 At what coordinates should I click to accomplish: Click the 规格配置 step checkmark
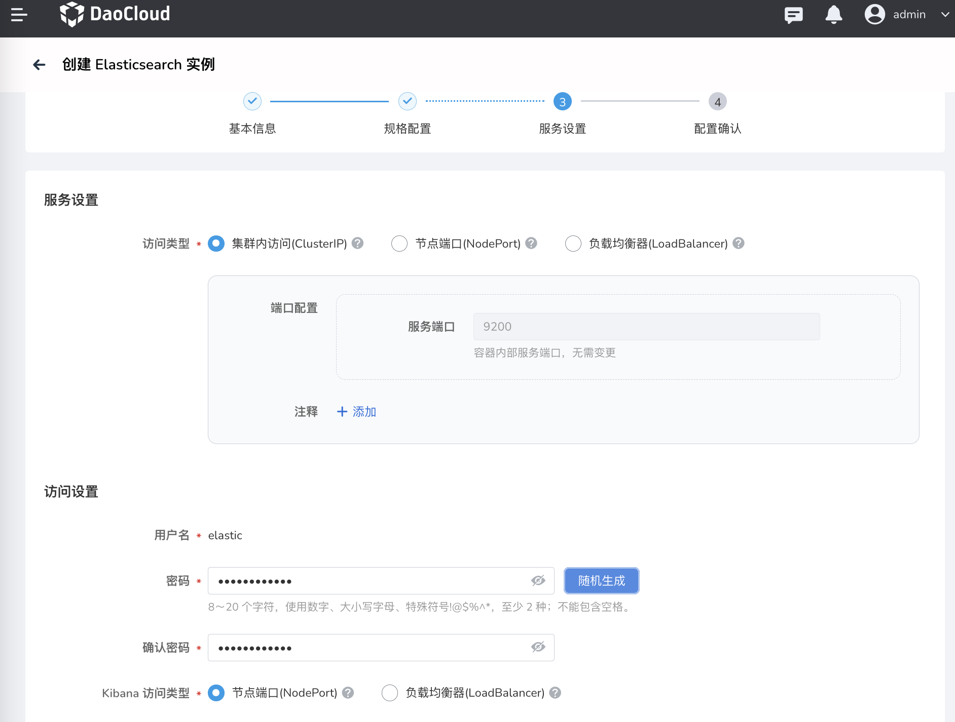click(x=408, y=101)
